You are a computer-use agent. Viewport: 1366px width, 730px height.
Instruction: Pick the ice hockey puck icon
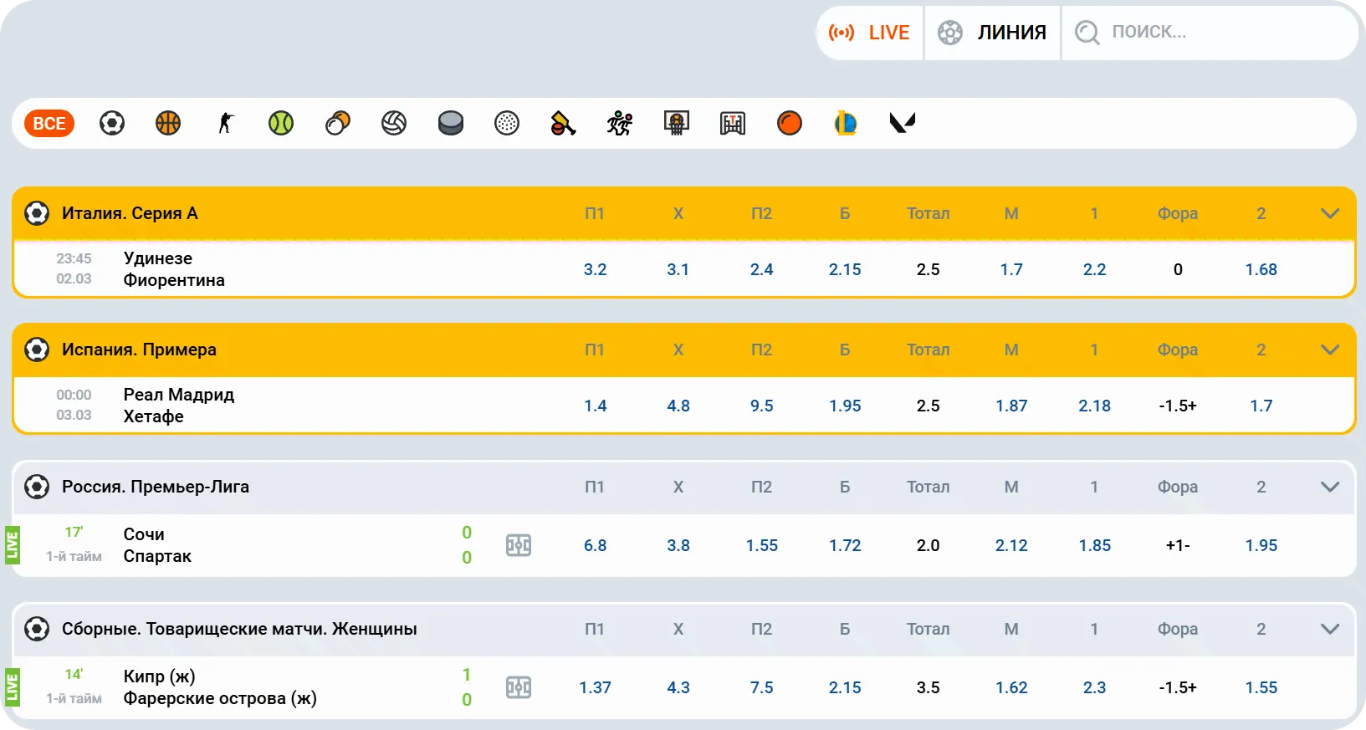click(x=451, y=124)
